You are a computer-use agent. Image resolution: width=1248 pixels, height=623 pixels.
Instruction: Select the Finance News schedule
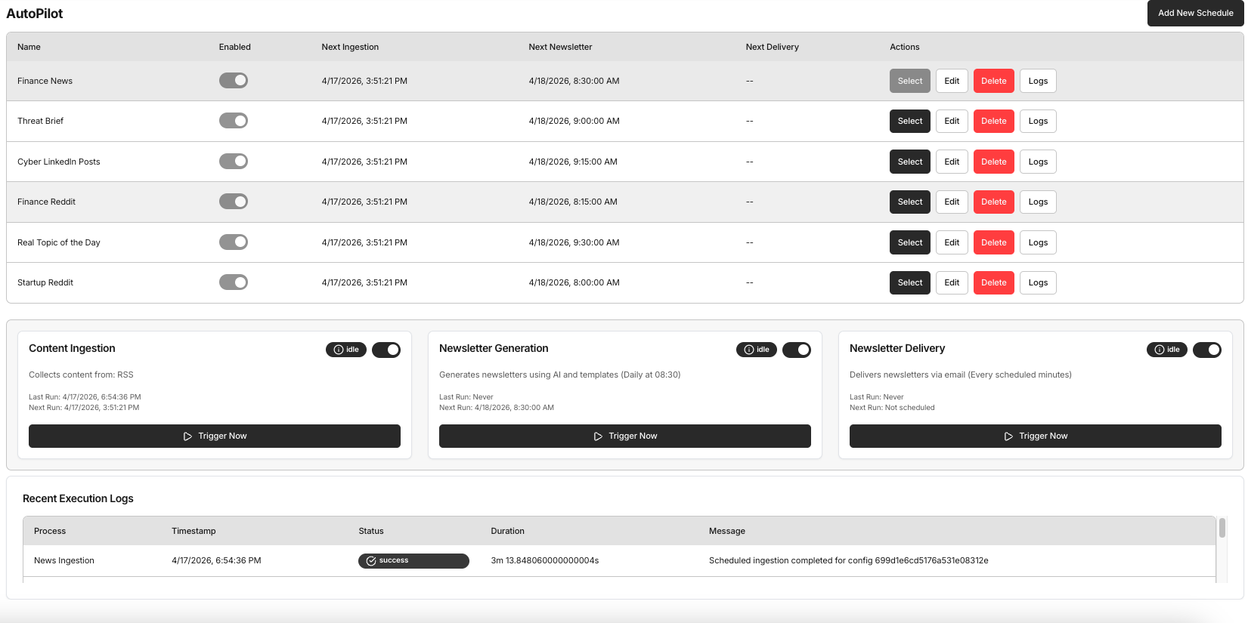pyautogui.click(x=910, y=81)
